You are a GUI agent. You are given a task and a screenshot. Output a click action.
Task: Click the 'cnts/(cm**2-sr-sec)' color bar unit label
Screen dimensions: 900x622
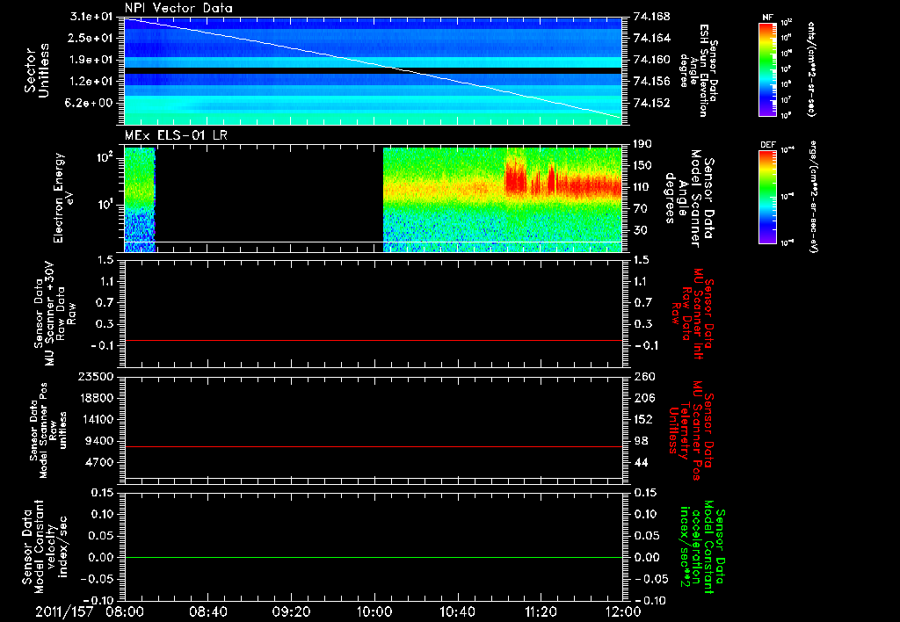pos(811,69)
